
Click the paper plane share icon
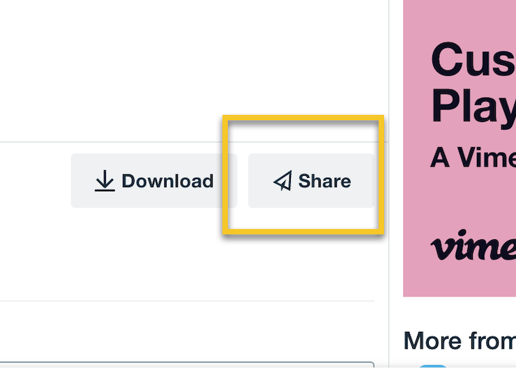282,181
